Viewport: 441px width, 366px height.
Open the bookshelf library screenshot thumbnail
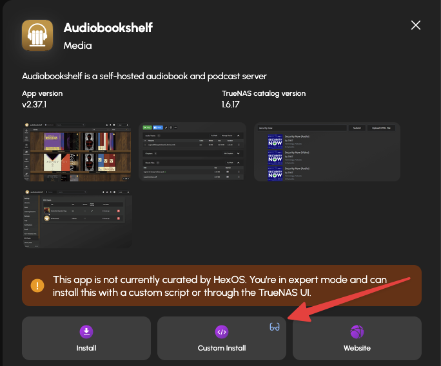77,152
